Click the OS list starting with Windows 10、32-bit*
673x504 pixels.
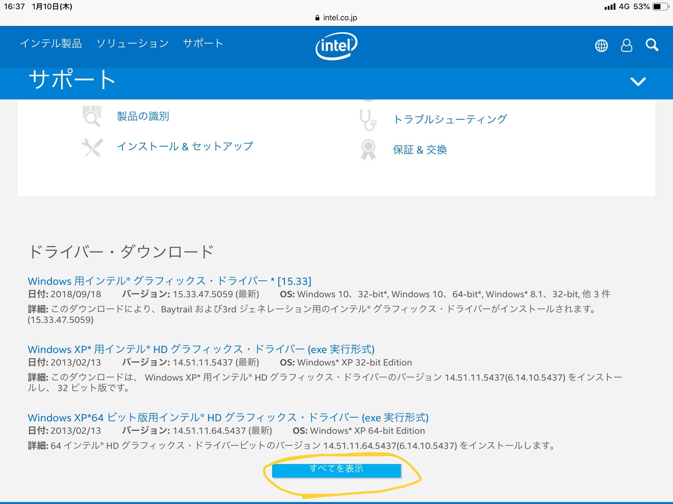click(x=453, y=294)
